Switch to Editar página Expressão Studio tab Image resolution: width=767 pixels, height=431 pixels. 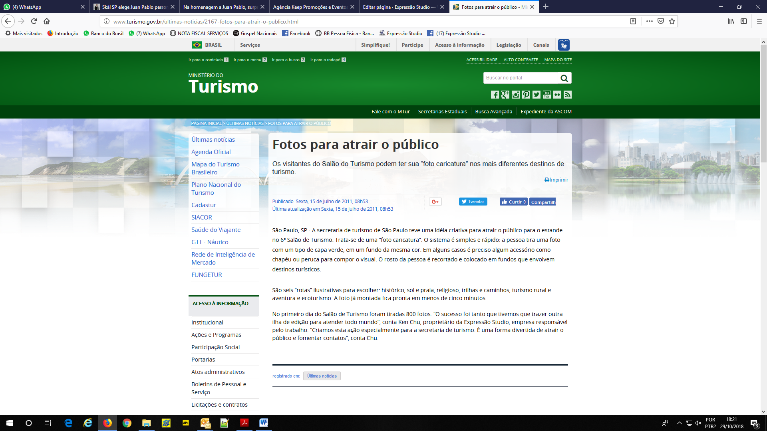click(404, 7)
